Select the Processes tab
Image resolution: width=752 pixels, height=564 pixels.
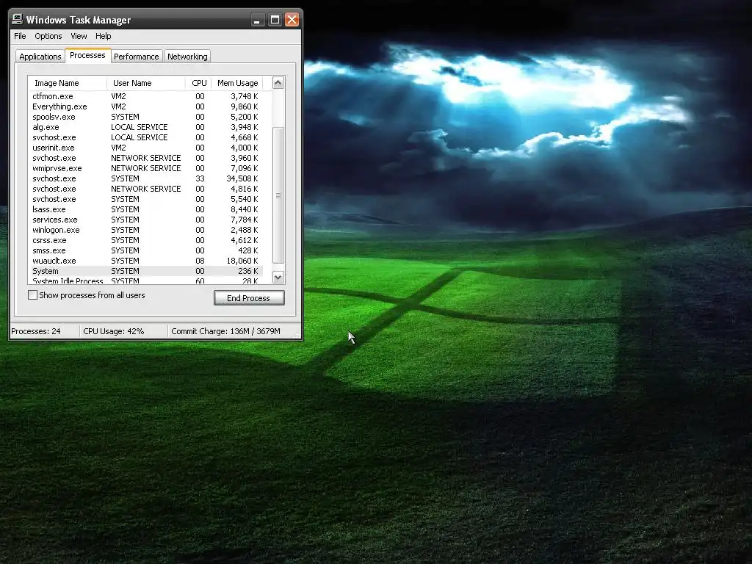(88, 55)
